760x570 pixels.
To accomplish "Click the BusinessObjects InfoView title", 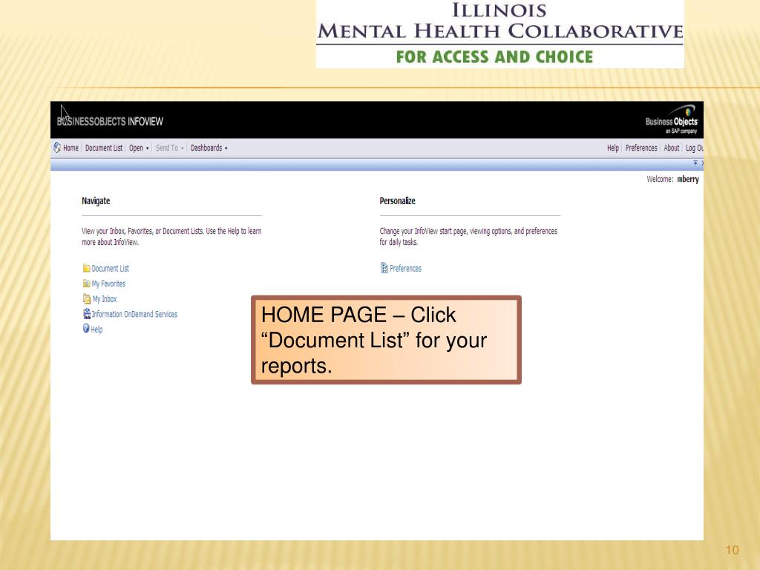I will pos(110,121).
